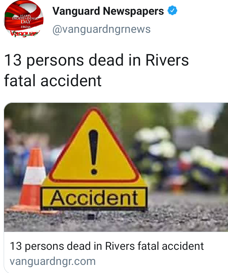
Task: Click the word Rivers in card title
Action: point(120,246)
